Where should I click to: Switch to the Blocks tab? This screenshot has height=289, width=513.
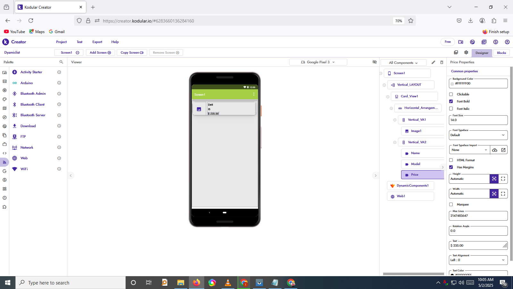point(501,53)
